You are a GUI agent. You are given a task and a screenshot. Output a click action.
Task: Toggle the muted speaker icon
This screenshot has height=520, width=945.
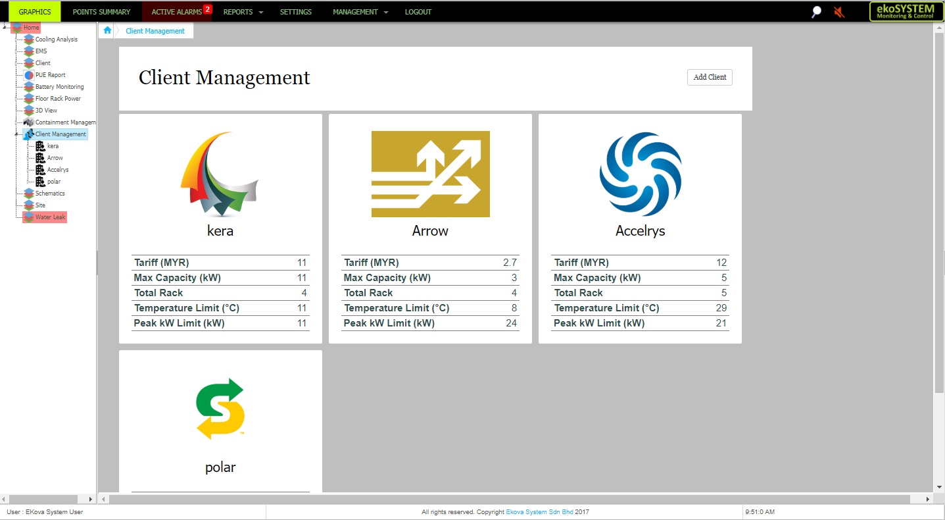pyautogui.click(x=838, y=12)
